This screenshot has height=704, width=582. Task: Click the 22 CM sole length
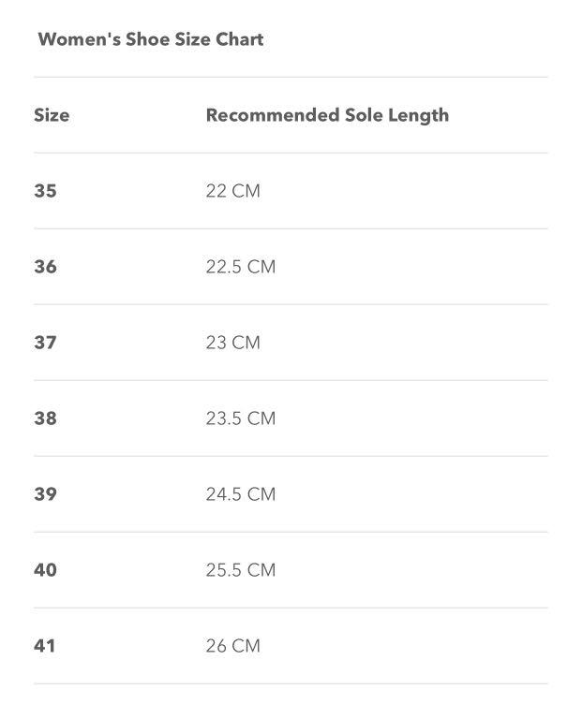point(233,191)
